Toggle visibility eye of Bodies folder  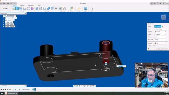(6, 24)
